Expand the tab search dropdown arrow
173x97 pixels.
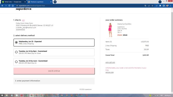point(160,2)
